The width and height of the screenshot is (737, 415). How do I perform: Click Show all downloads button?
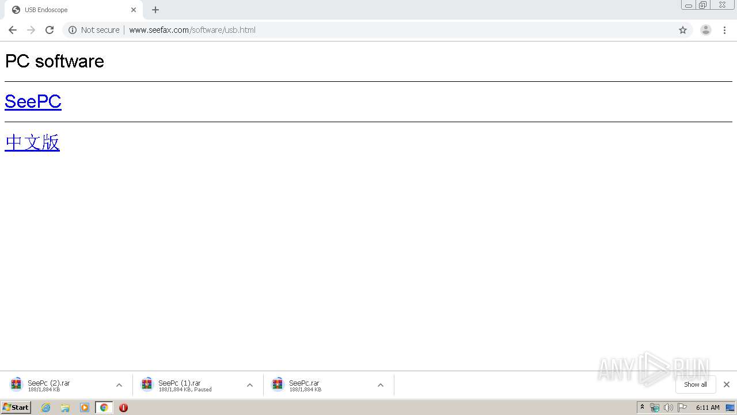coord(695,384)
